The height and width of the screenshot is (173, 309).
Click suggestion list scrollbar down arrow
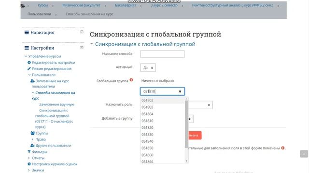click(186, 161)
